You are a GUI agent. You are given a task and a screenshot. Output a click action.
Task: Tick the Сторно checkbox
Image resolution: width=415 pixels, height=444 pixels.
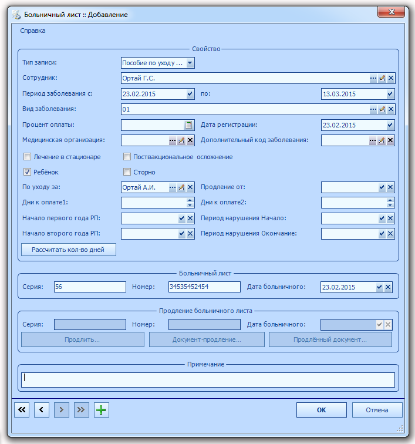click(x=127, y=172)
